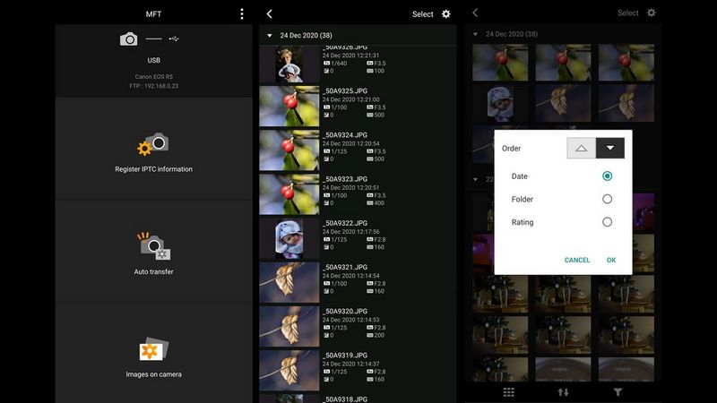Image resolution: width=717 pixels, height=403 pixels.
Task: Collapse the second date group in grid view
Action: pos(476,180)
